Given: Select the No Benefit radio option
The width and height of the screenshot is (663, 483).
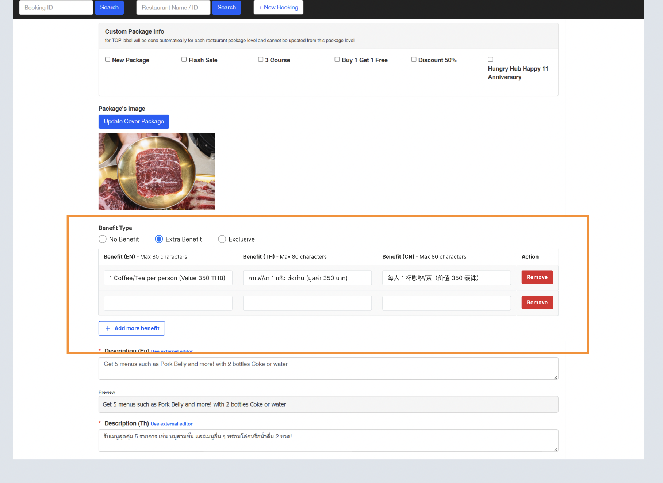Looking at the screenshot, I should 103,239.
